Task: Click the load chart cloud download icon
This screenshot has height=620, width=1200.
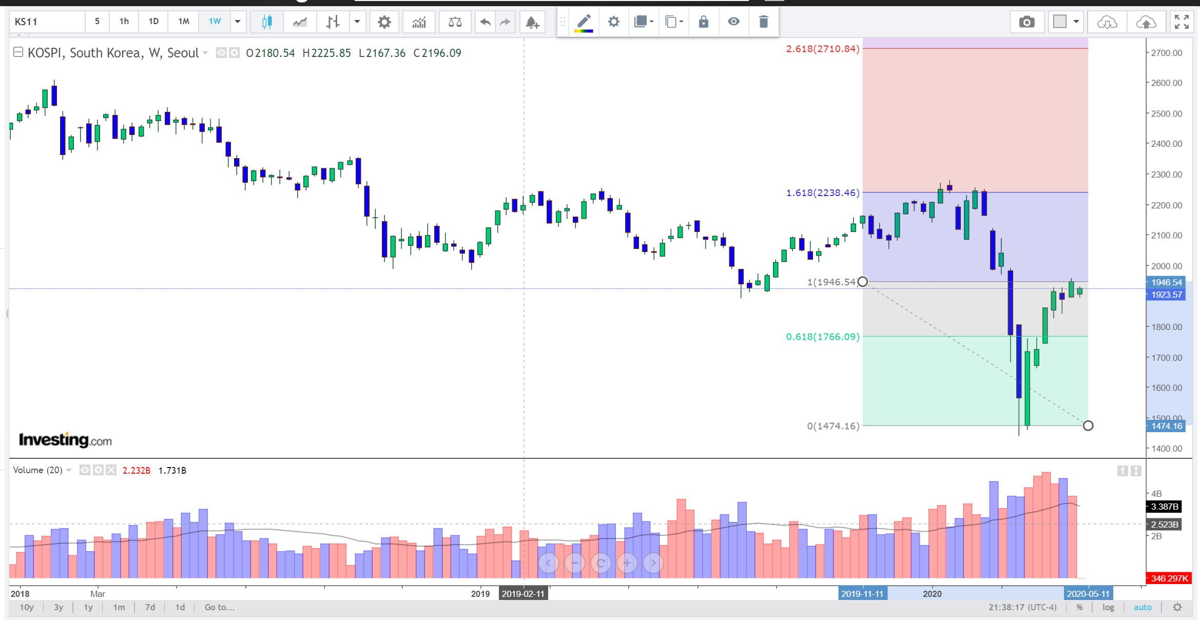Action: click(x=1107, y=22)
